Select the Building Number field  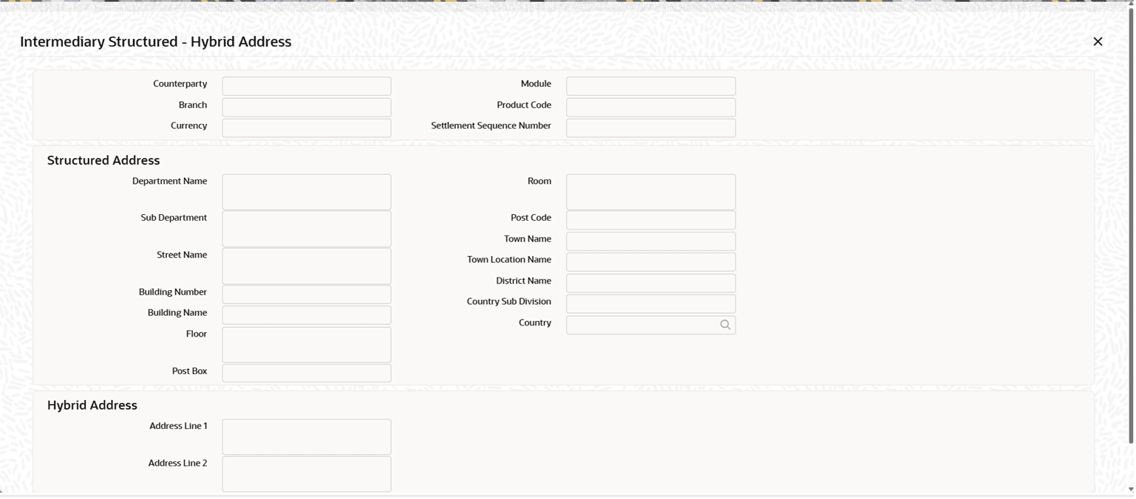click(307, 294)
